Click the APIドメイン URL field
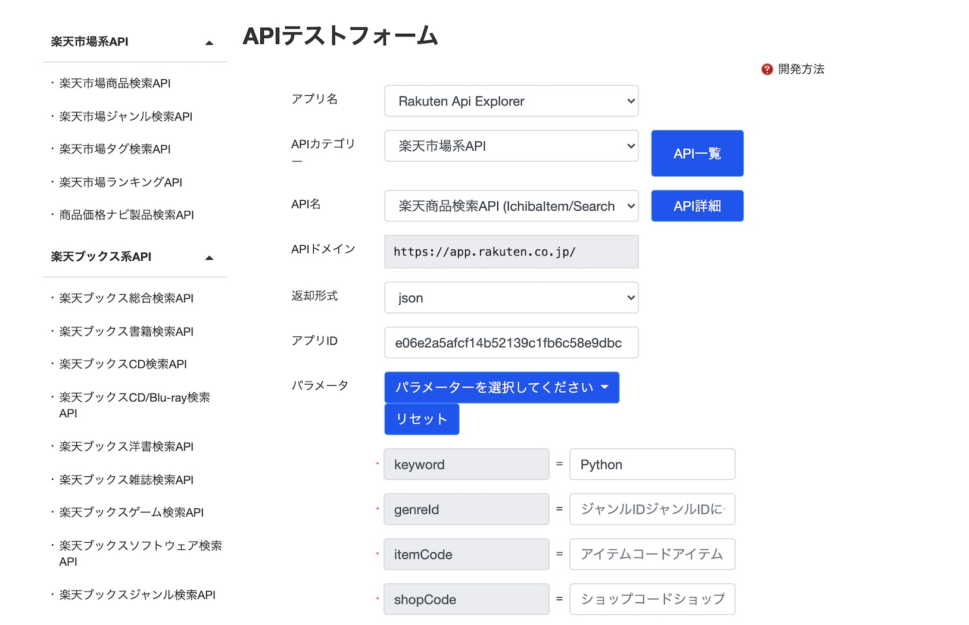This screenshot has width=969, height=625. (x=511, y=252)
